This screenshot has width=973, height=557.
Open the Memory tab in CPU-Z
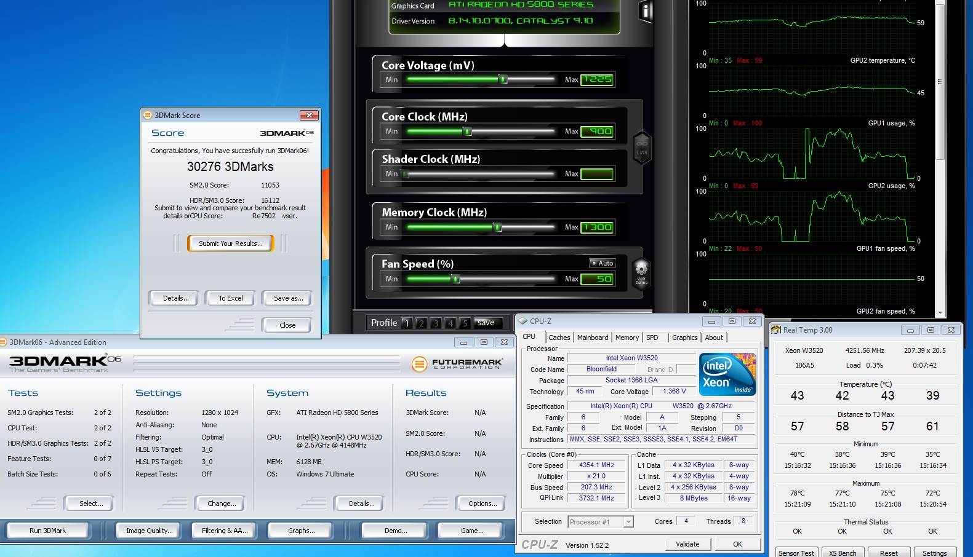(x=627, y=338)
